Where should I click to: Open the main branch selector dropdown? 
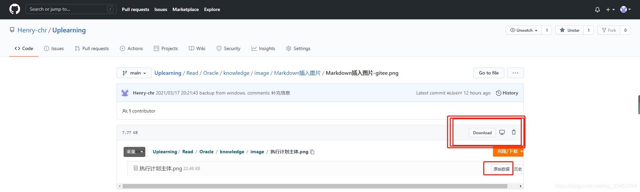click(134, 73)
